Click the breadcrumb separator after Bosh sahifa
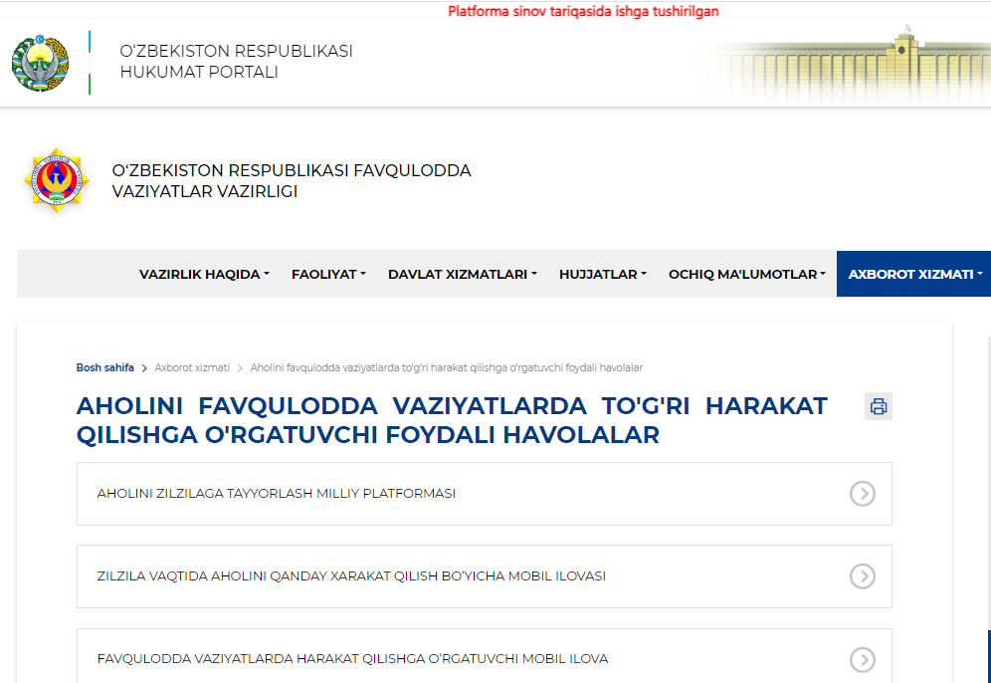 [144, 368]
